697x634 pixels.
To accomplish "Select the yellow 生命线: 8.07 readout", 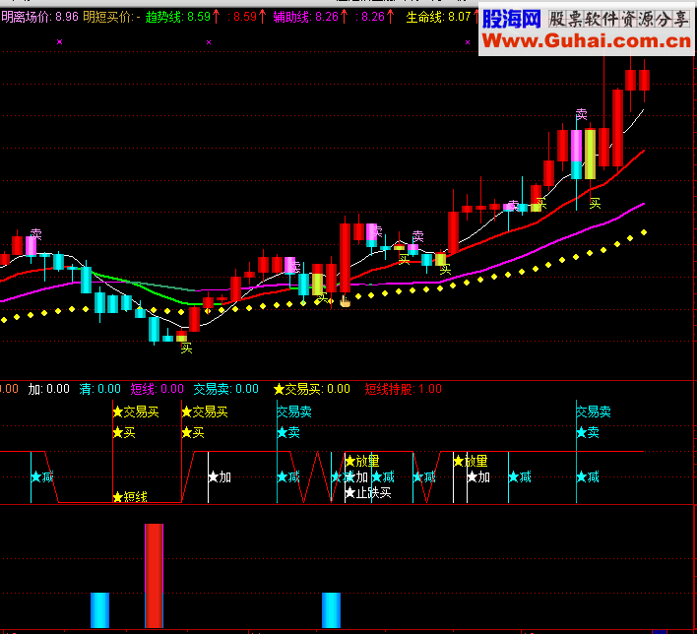I will [x=442, y=17].
